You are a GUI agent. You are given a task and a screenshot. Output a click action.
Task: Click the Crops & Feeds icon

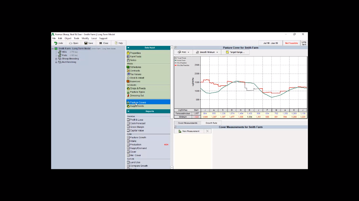tap(128, 88)
